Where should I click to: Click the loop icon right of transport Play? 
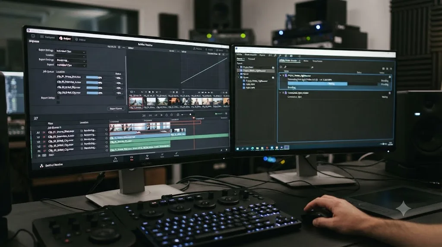[x=167, y=115]
